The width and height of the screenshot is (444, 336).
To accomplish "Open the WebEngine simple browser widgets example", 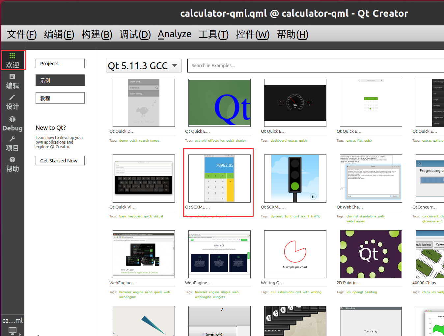I will (x=219, y=254).
